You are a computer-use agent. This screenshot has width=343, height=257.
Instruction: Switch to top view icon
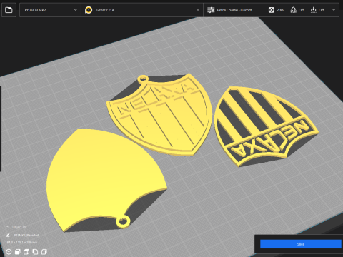(x=26, y=251)
